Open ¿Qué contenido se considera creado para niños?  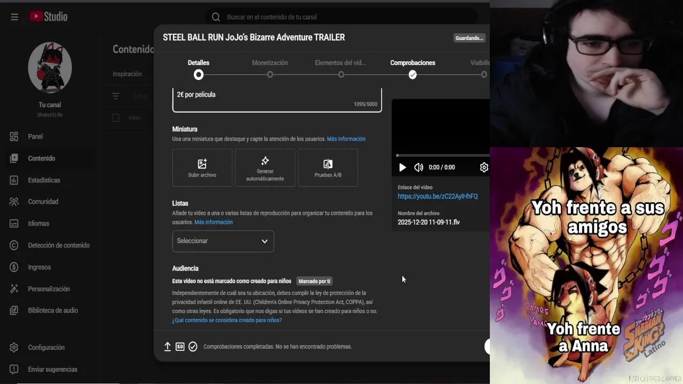point(227,321)
